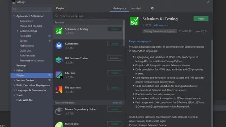Switch to the Installed tab
Viewport: 226px width, 127px height.
click(x=136, y=8)
